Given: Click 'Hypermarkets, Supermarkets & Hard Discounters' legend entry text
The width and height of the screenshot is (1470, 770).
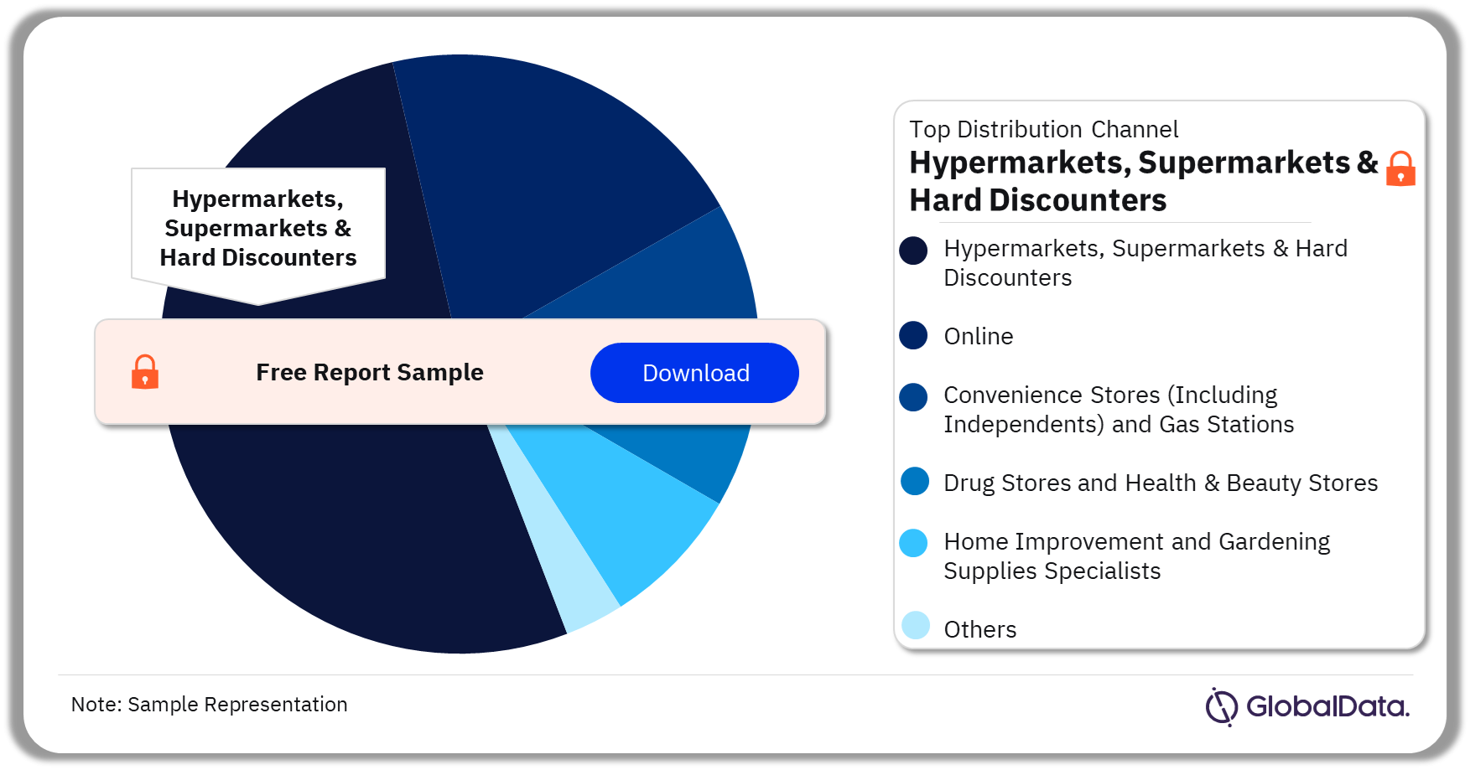Looking at the screenshot, I should point(1145,263).
